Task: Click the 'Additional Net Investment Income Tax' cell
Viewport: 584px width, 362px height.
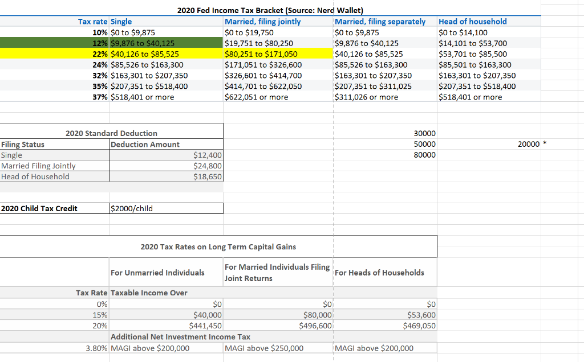Action: pos(180,337)
